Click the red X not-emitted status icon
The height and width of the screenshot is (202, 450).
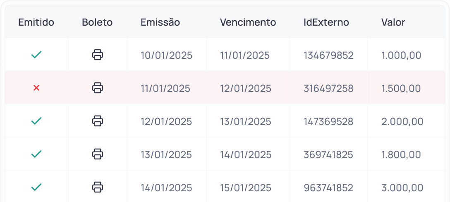coord(36,88)
